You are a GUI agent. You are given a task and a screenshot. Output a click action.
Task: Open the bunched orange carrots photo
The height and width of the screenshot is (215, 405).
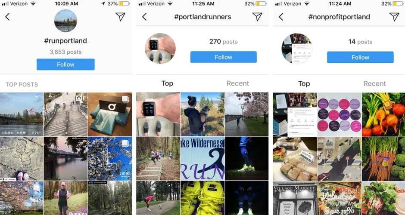point(383,159)
